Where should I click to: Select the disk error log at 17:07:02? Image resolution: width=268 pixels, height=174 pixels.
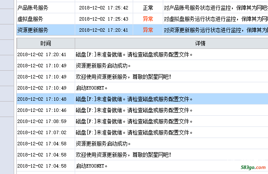coord(133,132)
